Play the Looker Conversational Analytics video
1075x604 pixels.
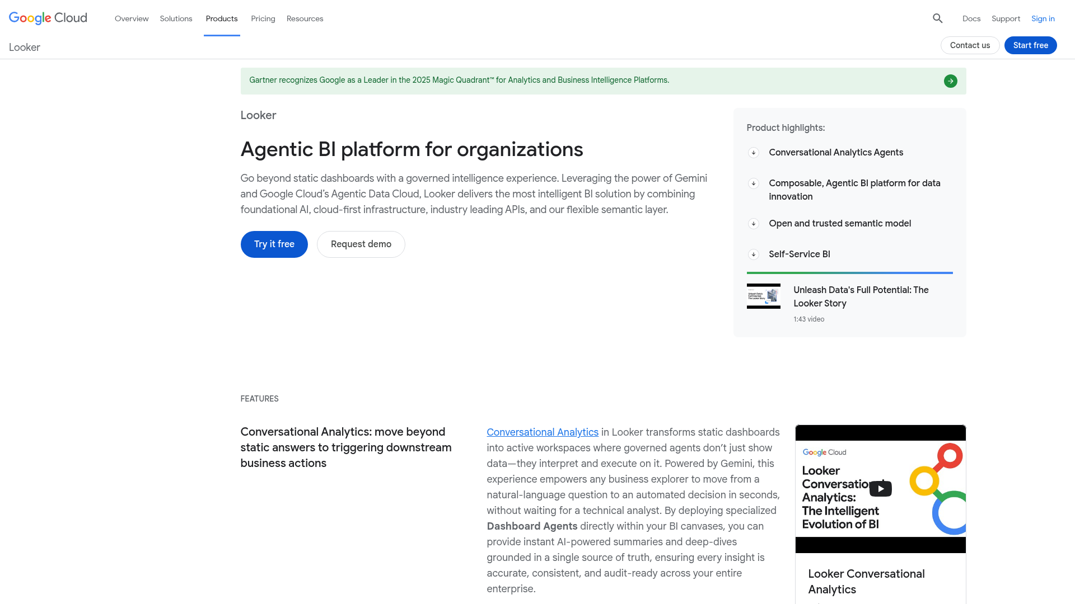coord(880,489)
